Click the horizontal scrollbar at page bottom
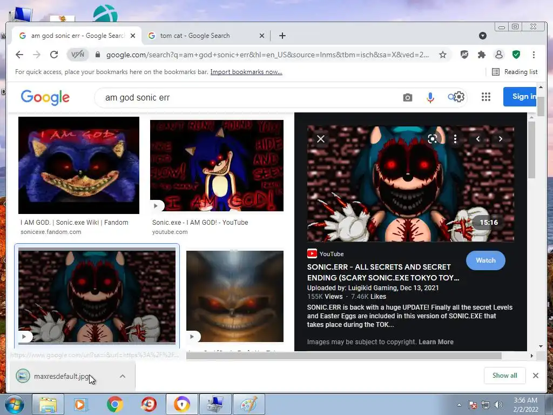Image resolution: width=553 pixels, height=415 pixels. pyautogui.click(x=343, y=356)
